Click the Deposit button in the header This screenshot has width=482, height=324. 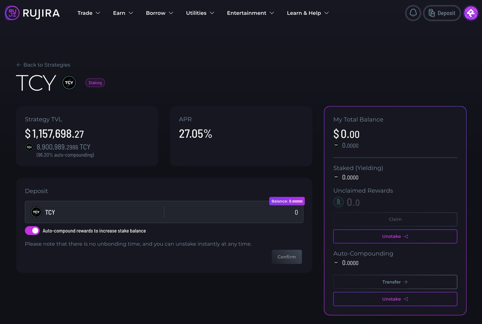point(442,13)
